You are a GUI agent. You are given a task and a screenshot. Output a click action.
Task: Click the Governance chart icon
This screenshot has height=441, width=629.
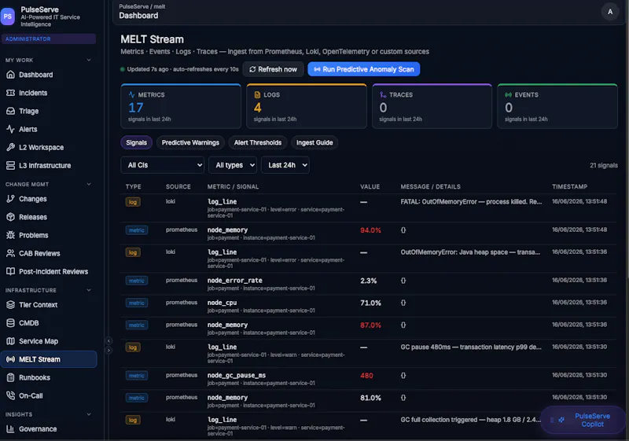10,429
